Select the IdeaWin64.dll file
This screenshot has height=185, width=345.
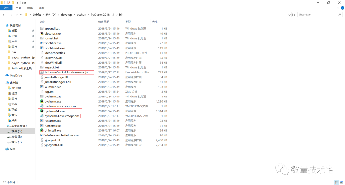[53, 63]
